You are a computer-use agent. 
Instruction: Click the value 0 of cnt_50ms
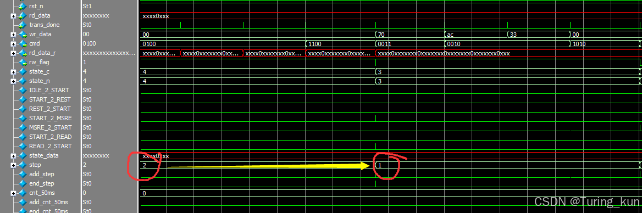[x=84, y=193]
